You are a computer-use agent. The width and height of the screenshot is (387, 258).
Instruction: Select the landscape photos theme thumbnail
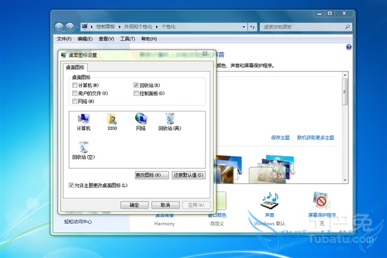pyautogui.click(x=229, y=169)
